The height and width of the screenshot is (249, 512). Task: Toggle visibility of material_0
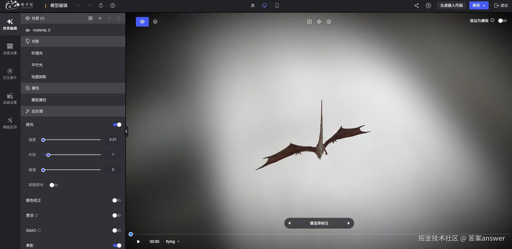point(27,30)
